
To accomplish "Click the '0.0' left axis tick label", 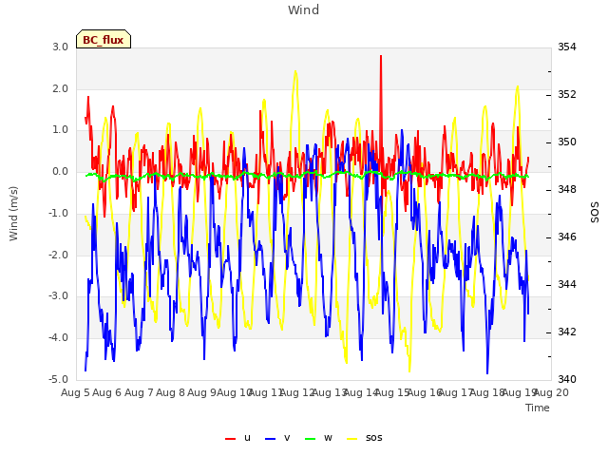I will pyautogui.click(x=61, y=172).
